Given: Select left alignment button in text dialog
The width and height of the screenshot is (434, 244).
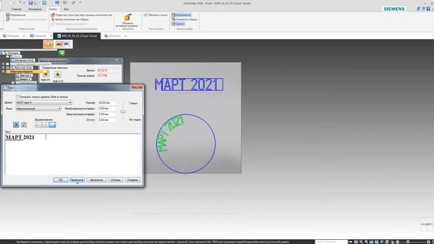Looking at the screenshot, I should (x=38, y=125).
